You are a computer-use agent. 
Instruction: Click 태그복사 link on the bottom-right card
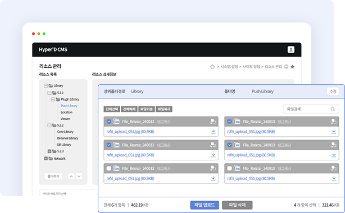pyautogui.click(x=284, y=169)
